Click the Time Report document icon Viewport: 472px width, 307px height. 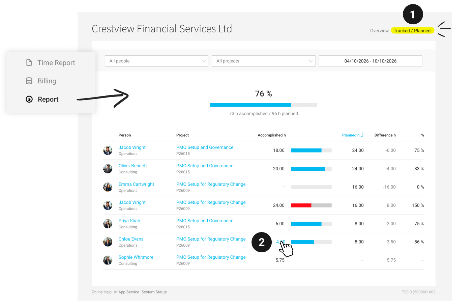tap(29, 63)
